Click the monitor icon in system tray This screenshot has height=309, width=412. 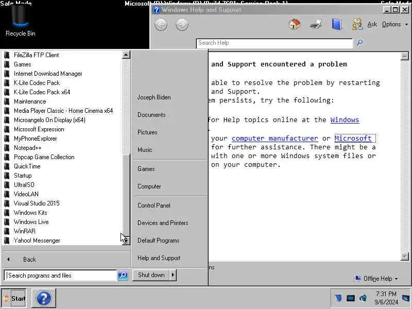tap(351, 298)
